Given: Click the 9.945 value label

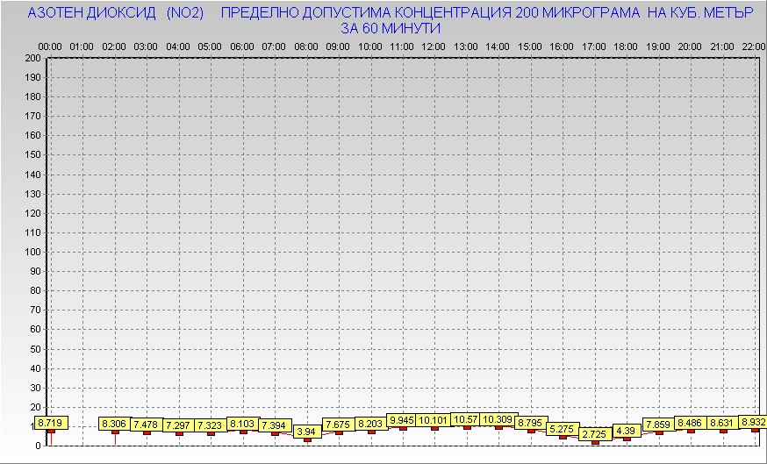Looking at the screenshot, I should 403,420.
